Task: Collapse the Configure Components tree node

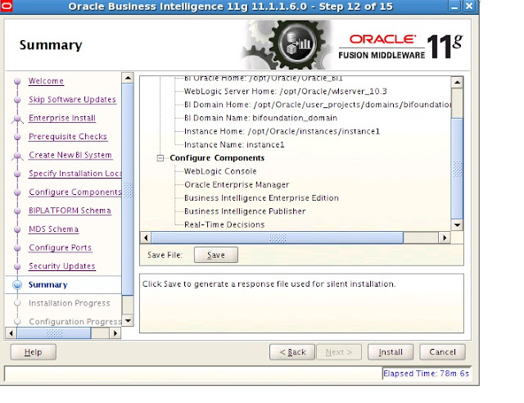Action: 160,158
